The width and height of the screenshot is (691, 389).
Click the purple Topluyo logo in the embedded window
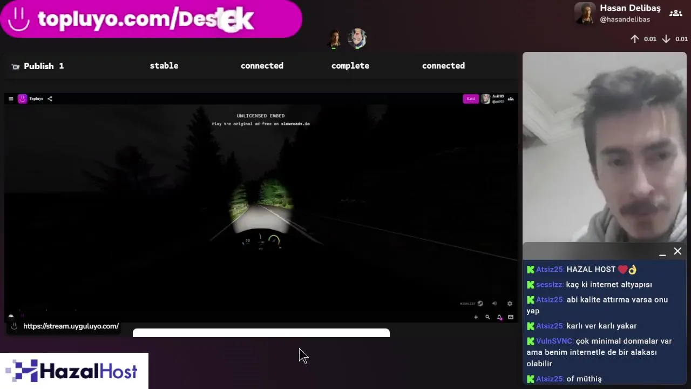coord(22,98)
